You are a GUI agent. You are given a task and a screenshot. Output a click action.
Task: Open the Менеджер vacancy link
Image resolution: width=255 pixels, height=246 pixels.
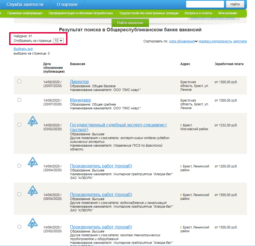click(x=80, y=100)
